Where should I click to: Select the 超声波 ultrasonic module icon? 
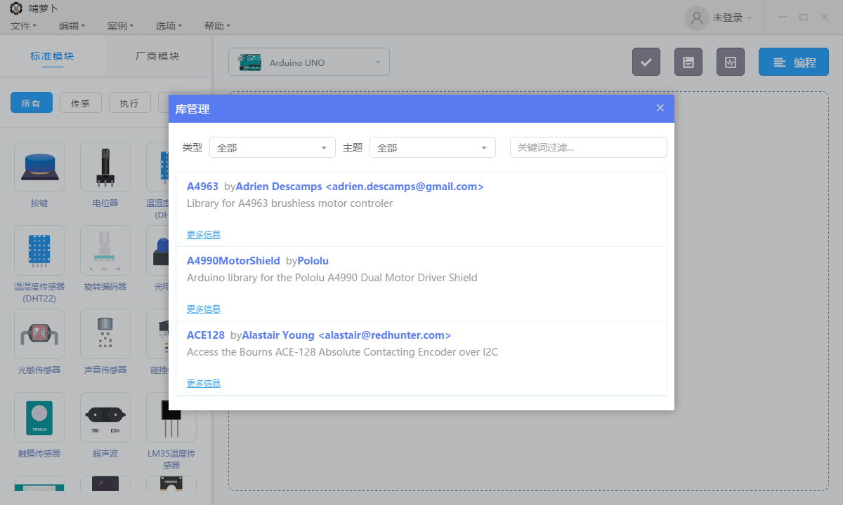point(105,417)
